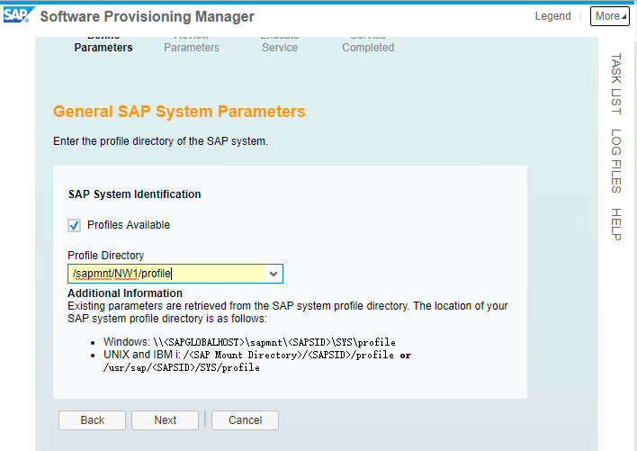Viewport: 637px width, 451px height.
Task: Click the SAP System Identification label
Action: 134,194
